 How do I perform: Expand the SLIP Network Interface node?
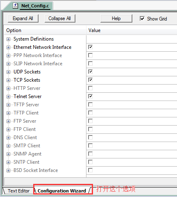point(8,64)
